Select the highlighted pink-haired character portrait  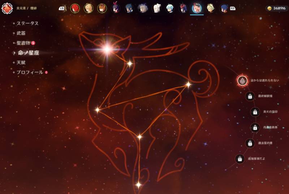point(197,8)
